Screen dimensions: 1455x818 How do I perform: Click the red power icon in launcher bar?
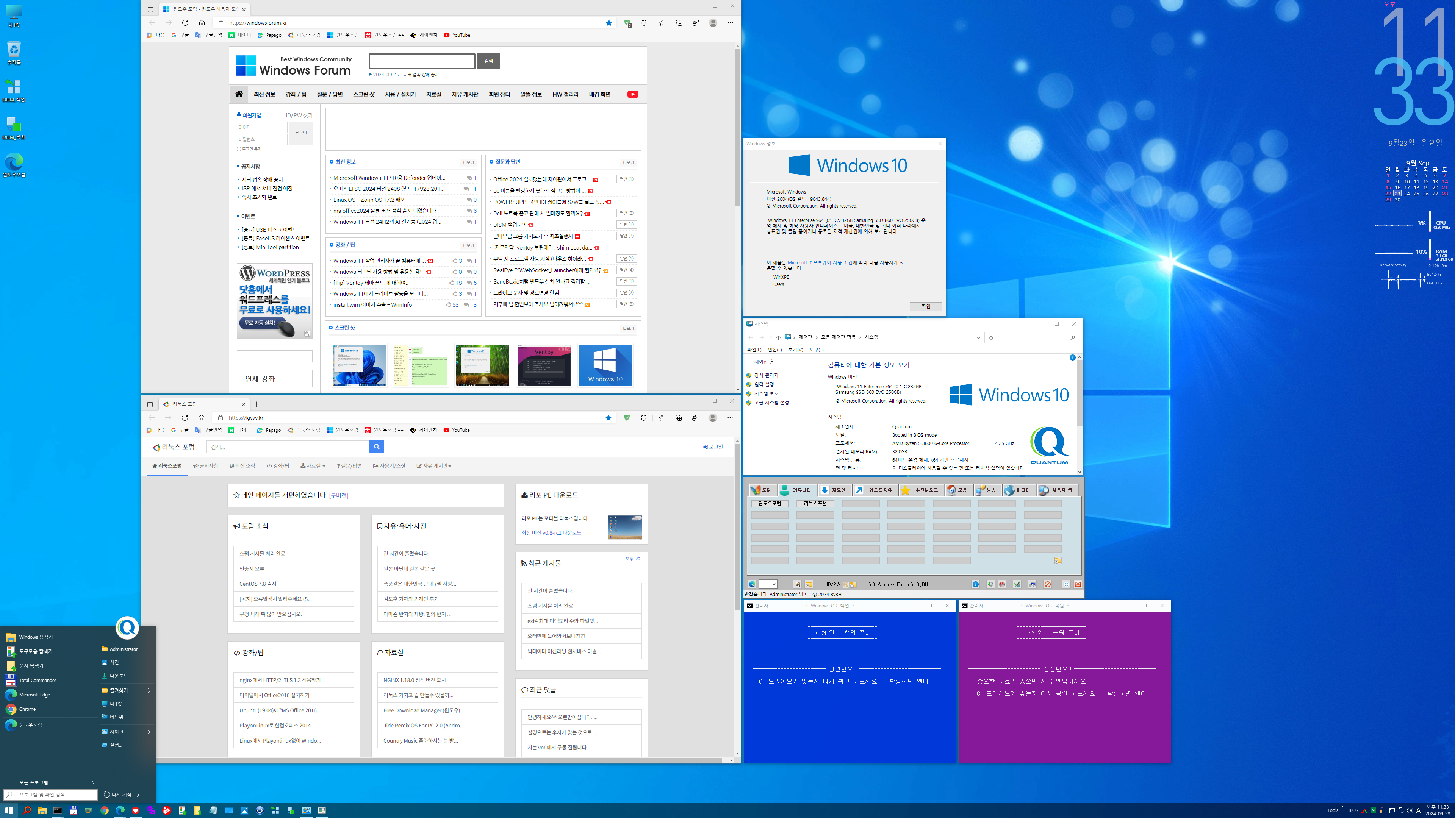[x=1078, y=584]
